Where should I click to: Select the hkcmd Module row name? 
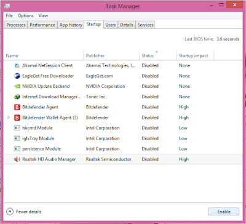pyautogui.click(x=38, y=128)
